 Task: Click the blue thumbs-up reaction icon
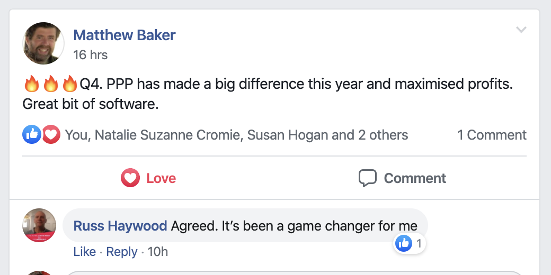tap(31, 135)
